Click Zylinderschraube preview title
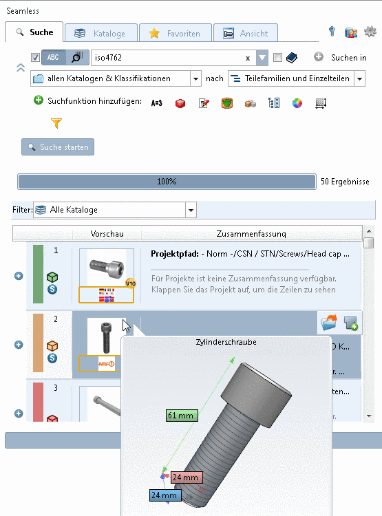Screen dimensions: 382x516 [x=226, y=342]
